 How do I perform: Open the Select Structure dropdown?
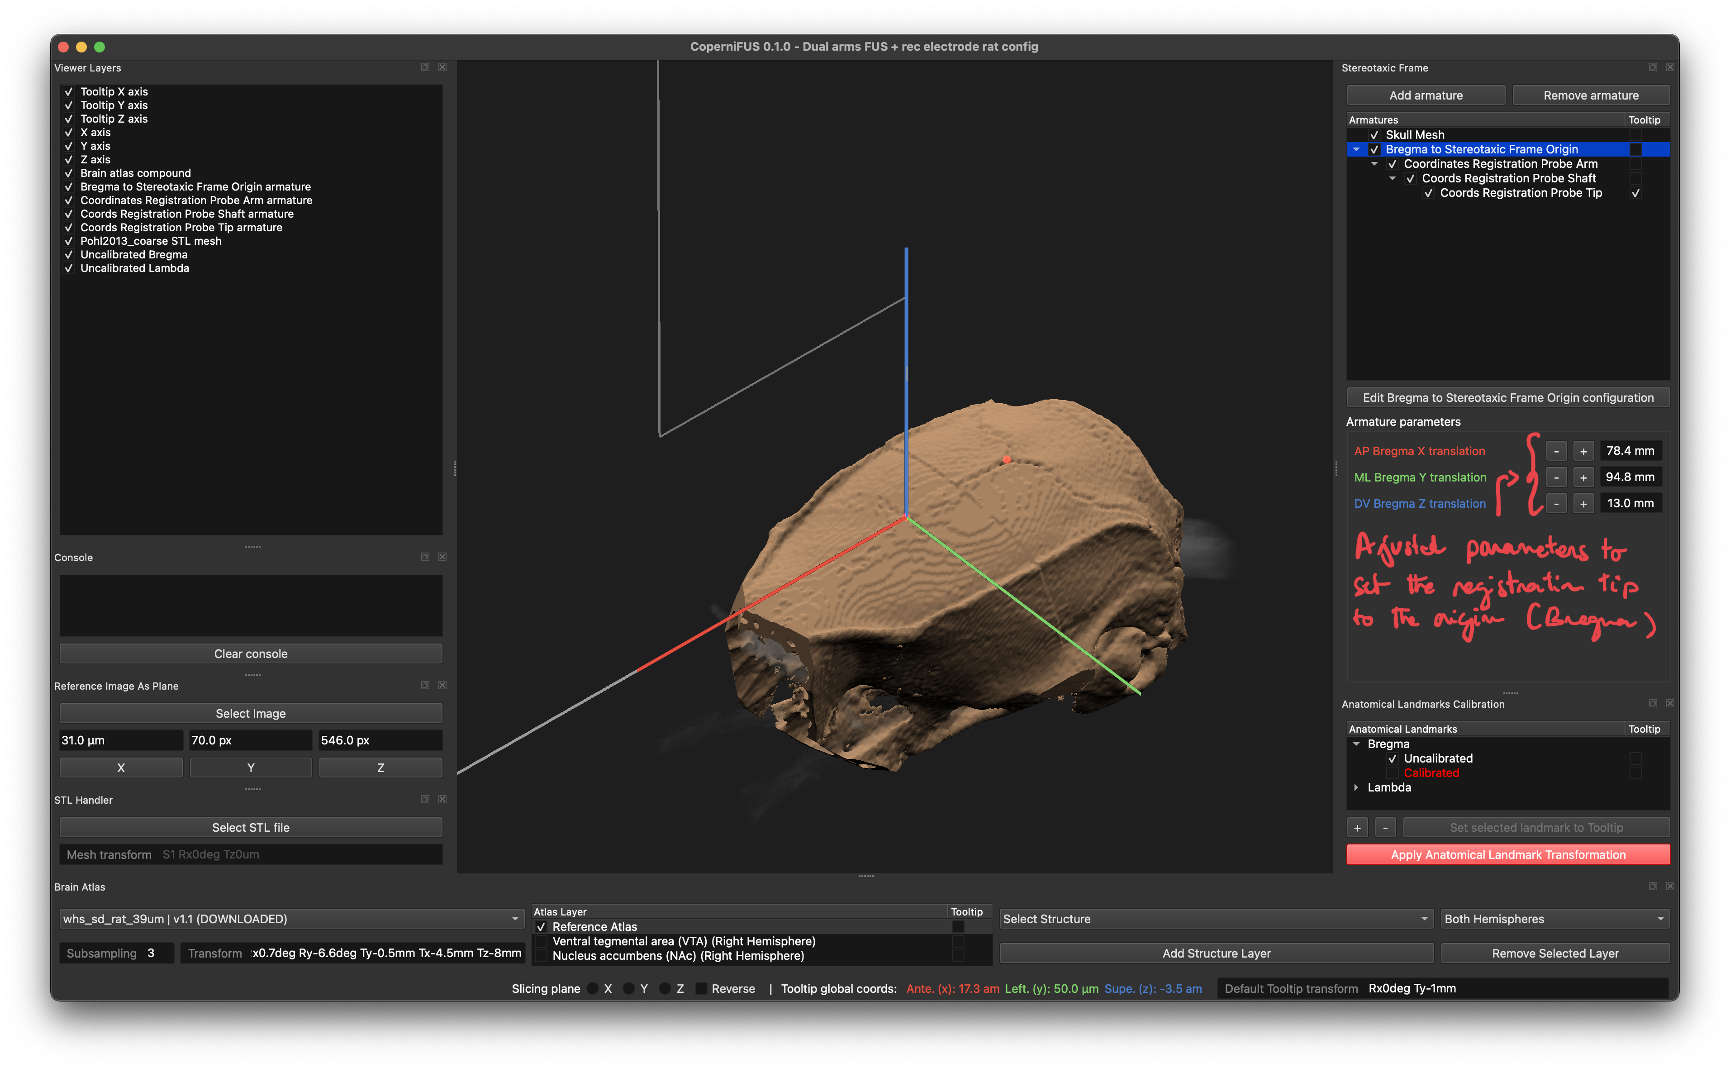1216,919
